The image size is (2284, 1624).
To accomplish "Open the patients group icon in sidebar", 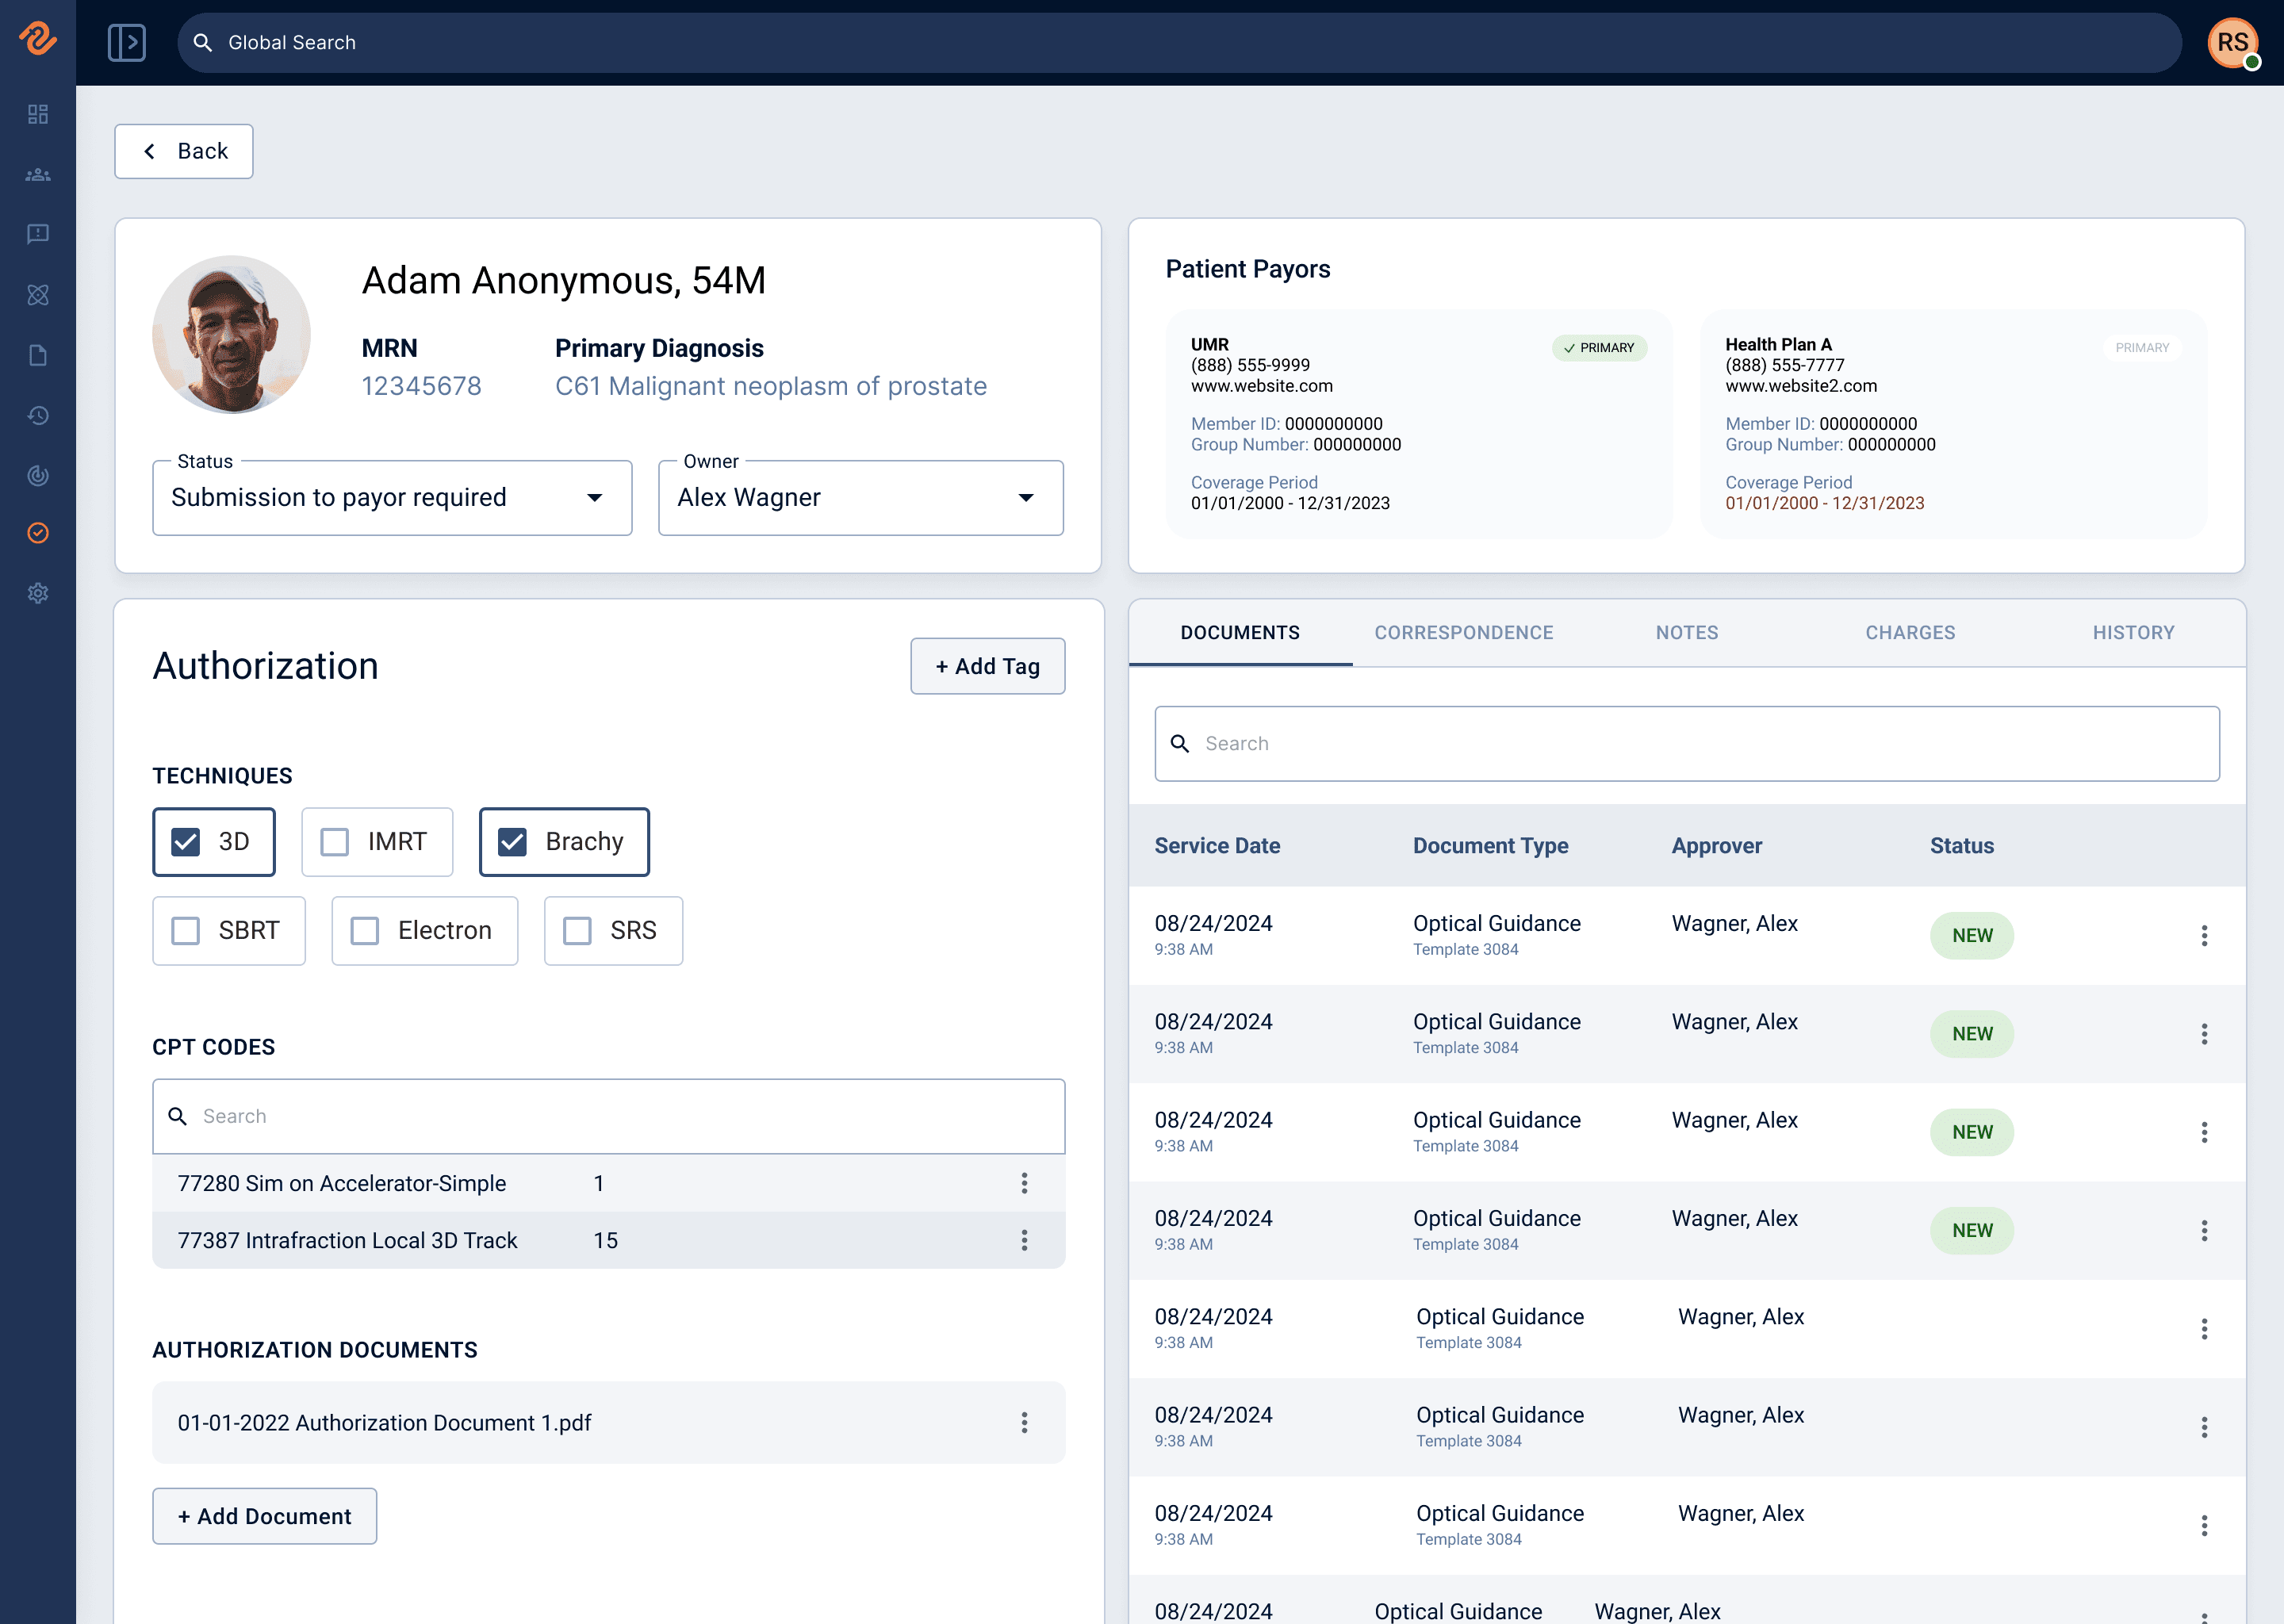I will (x=38, y=175).
